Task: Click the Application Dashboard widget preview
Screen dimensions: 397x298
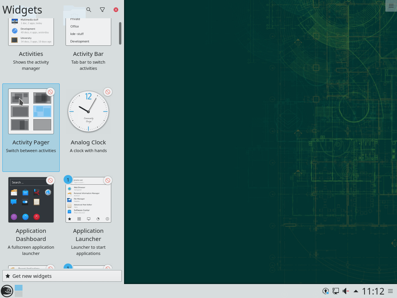Action: [31, 200]
